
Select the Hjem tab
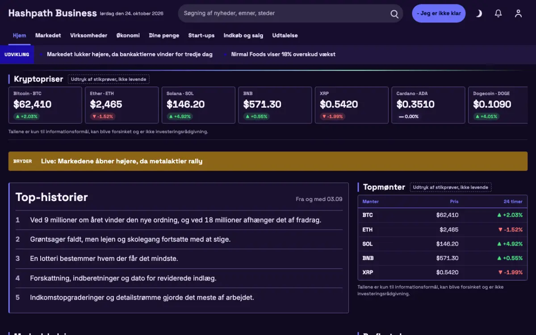click(x=19, y=35)
